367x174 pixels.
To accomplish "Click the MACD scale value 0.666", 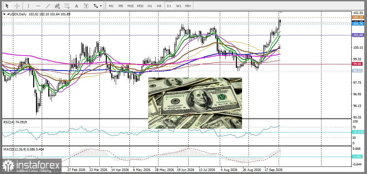I will click(357, 148).
